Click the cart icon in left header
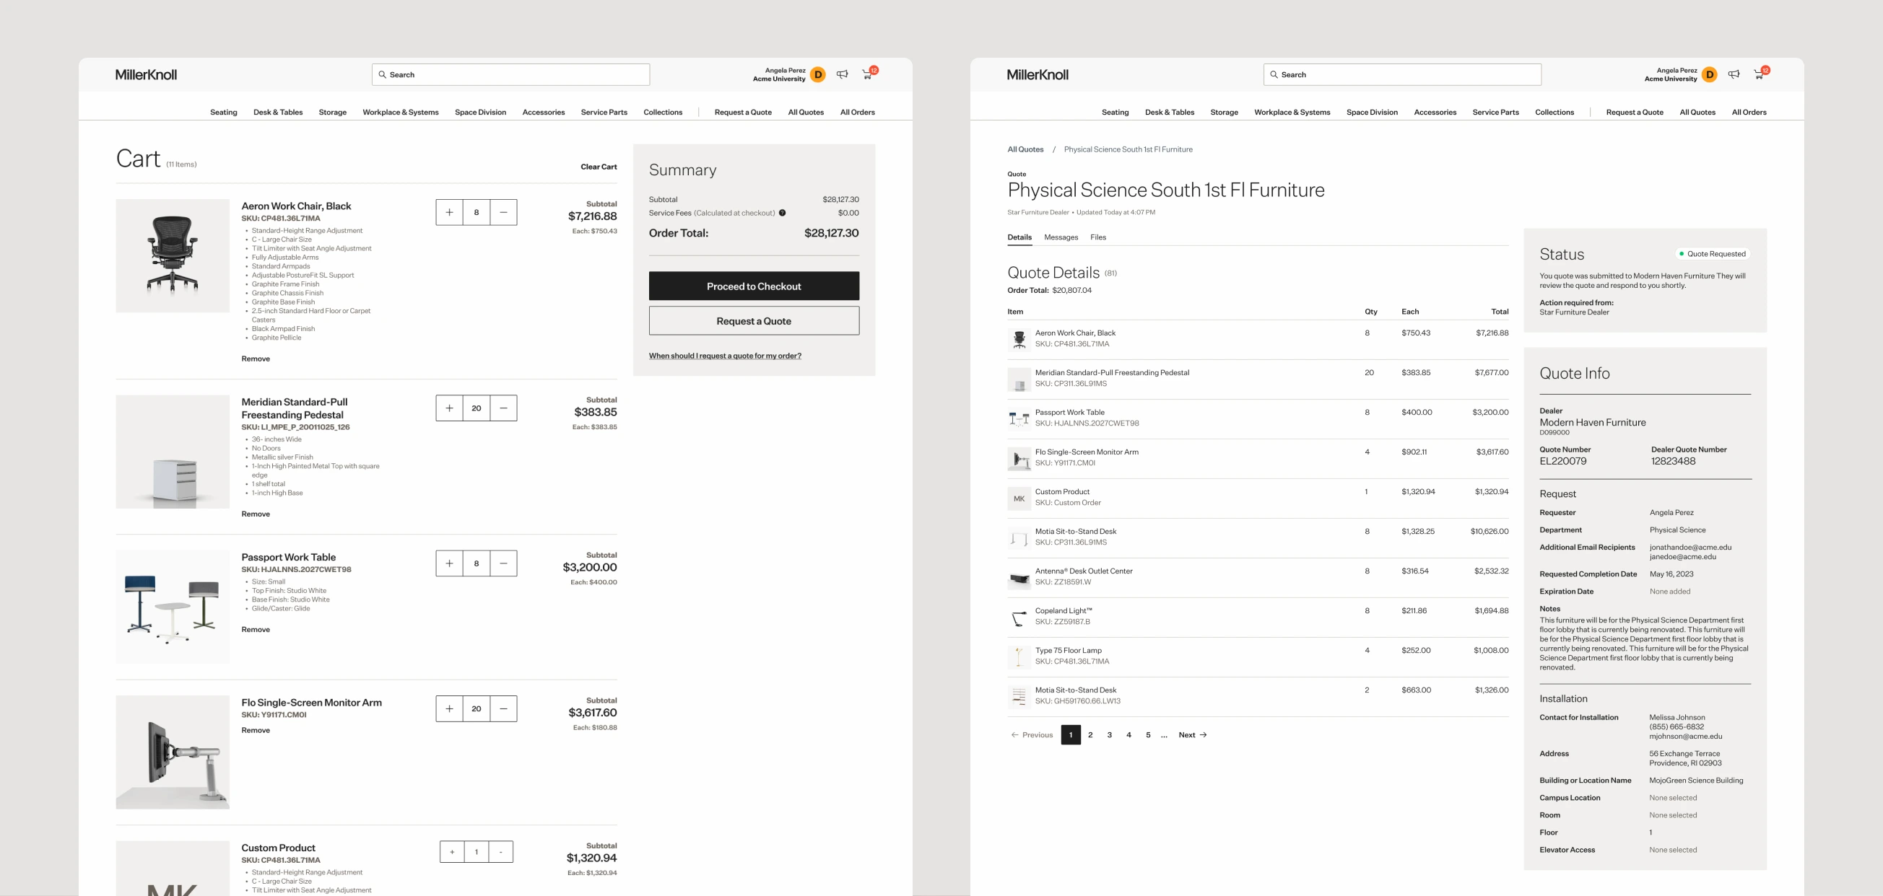This screenshot has width=1883, height=896. coord(867,74)
